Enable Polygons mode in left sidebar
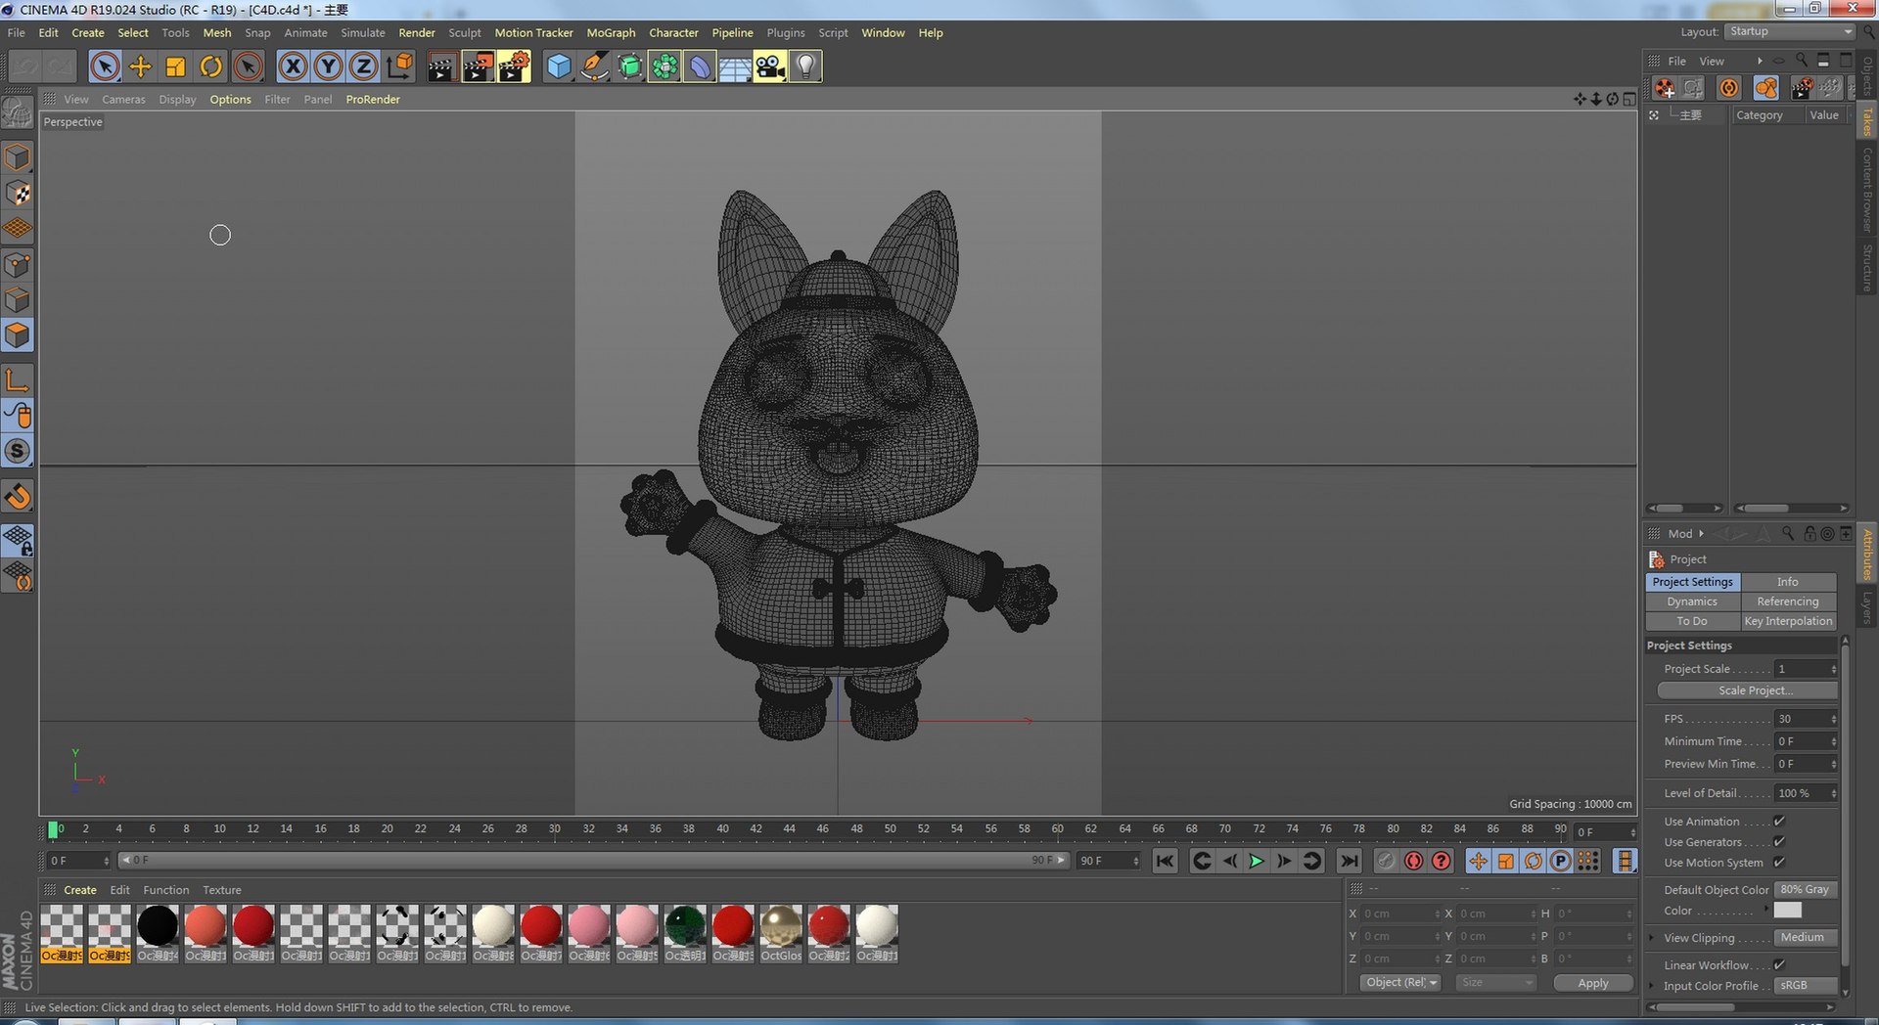Viewport: 1879px width, 1025px height. pos(18,335)
